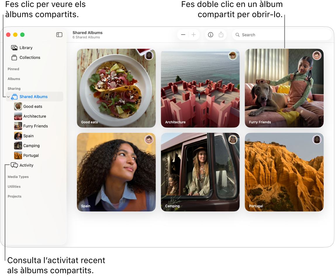Click the zoom out minus button
Image resolution: width=335 pixels, height=277 pixels.
[183, 35]
